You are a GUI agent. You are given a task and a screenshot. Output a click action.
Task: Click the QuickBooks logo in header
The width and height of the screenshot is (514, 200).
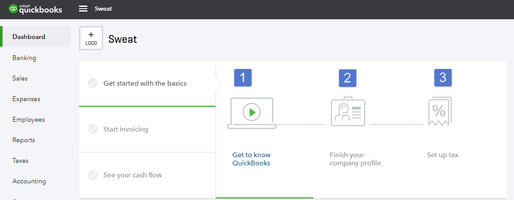click(x=35, y=9)
